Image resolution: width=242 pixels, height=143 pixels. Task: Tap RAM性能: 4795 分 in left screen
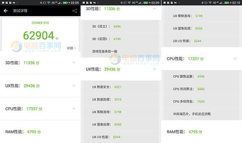23,132
